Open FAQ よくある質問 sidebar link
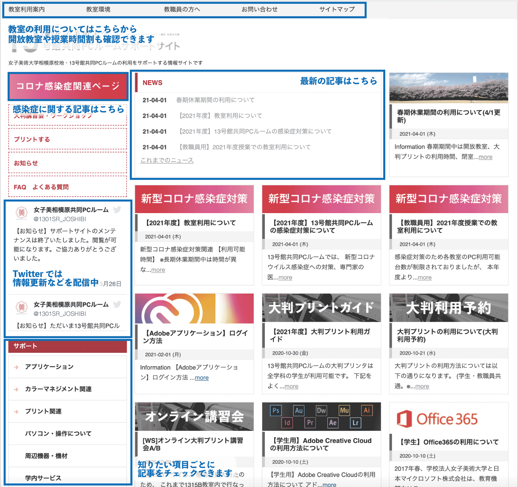Viewport: 518px width, 487px height. coord(41,187)
